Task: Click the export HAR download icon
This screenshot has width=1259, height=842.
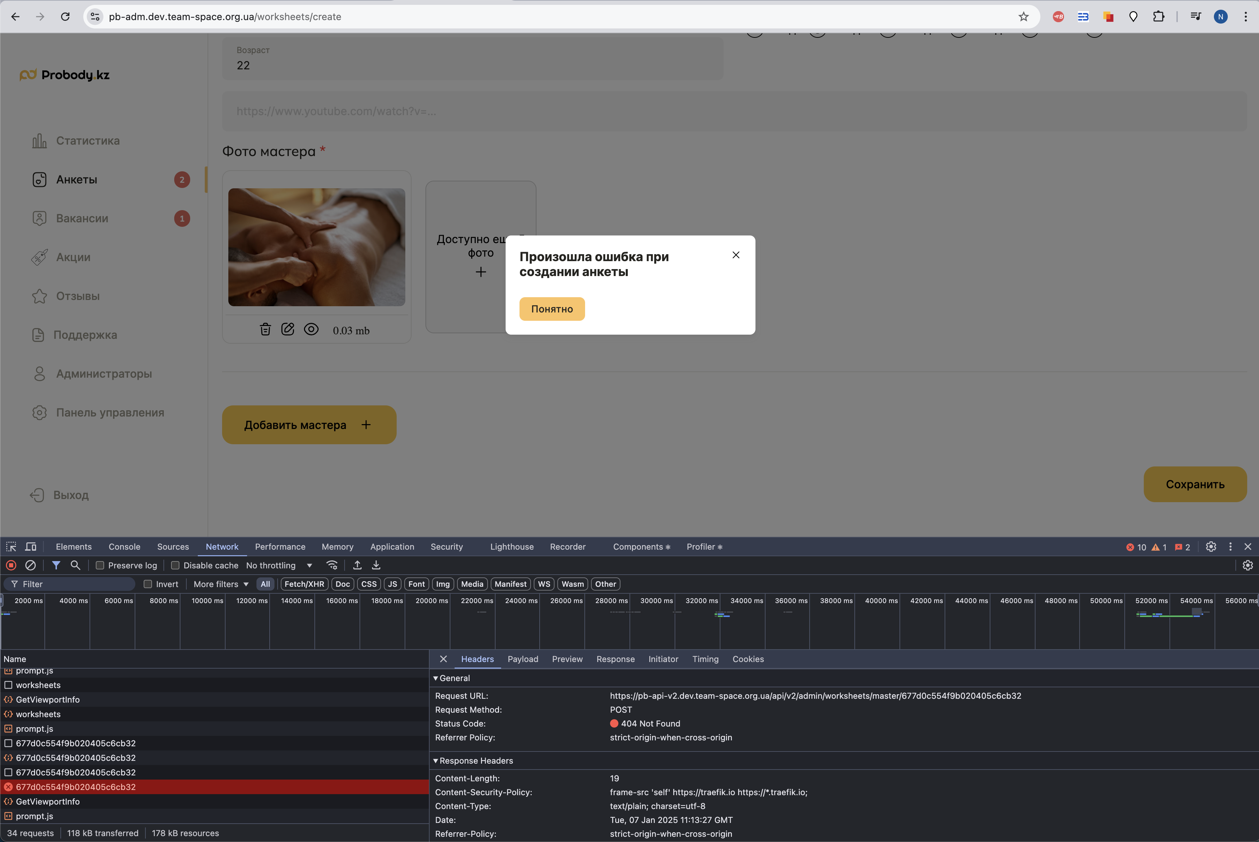Action: [376, 566]
